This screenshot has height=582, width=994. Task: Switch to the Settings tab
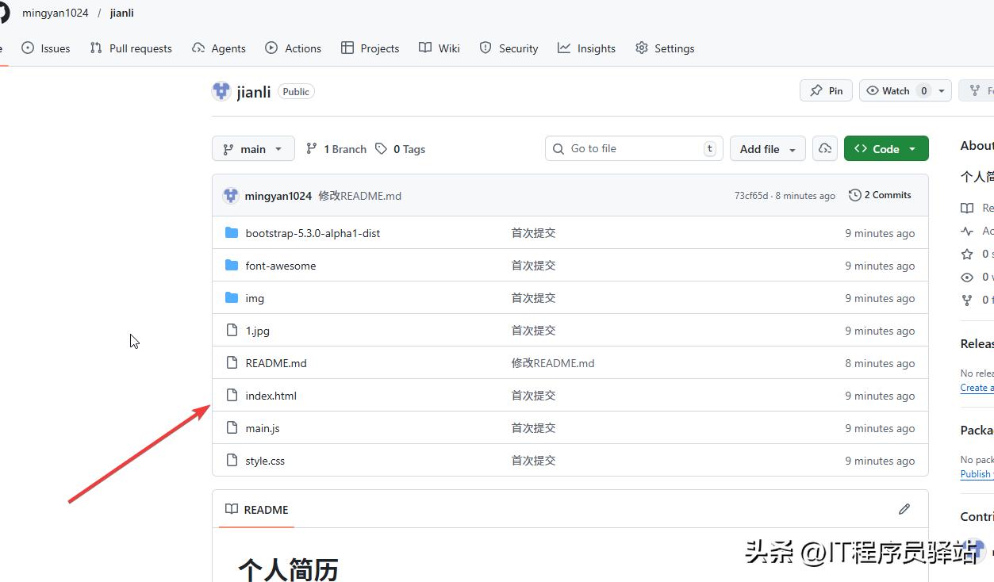[665, 48]
